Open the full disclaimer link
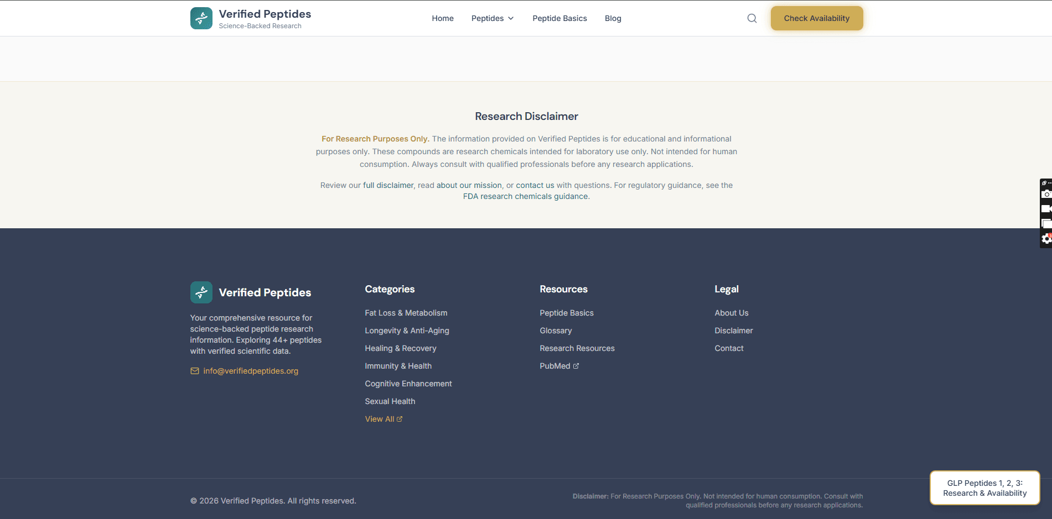Image resolution: width=1052 pixels, height=519 pixels. point(388,185)
